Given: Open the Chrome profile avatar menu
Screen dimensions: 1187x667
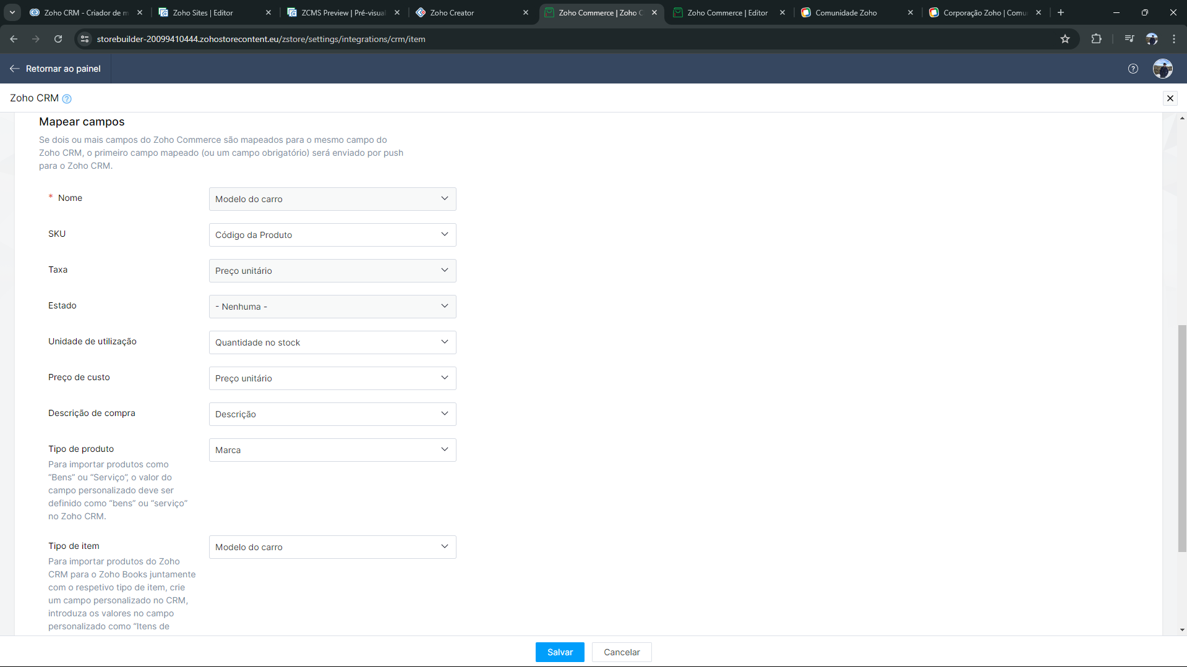Looking at the screenshot, I should pyautogui.click(x=1152, y=39).
